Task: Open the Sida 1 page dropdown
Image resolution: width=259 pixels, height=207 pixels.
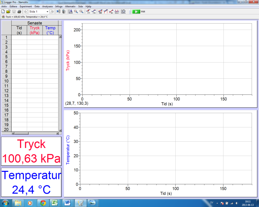Action: coord(47,12)
